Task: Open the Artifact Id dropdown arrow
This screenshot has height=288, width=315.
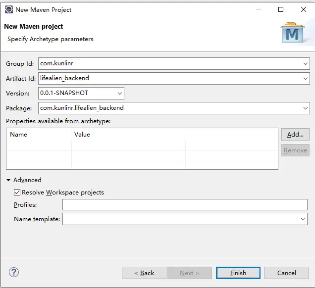Action: click(306, 79)
